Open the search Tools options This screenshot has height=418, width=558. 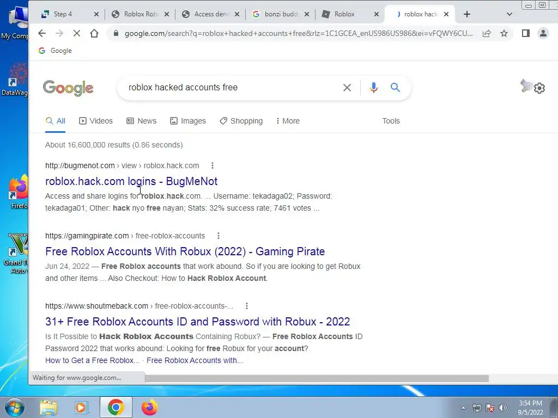[391, 121]
